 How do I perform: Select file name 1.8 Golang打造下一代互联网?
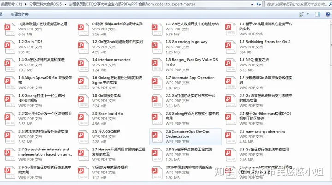[41, 98]
